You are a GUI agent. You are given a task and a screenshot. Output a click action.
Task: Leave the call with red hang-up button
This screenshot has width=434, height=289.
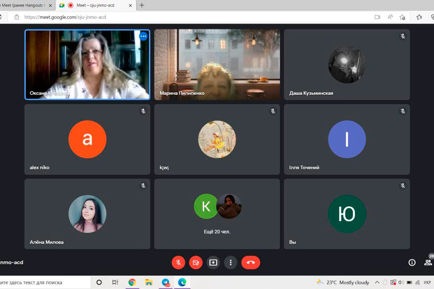pos(250,262)
